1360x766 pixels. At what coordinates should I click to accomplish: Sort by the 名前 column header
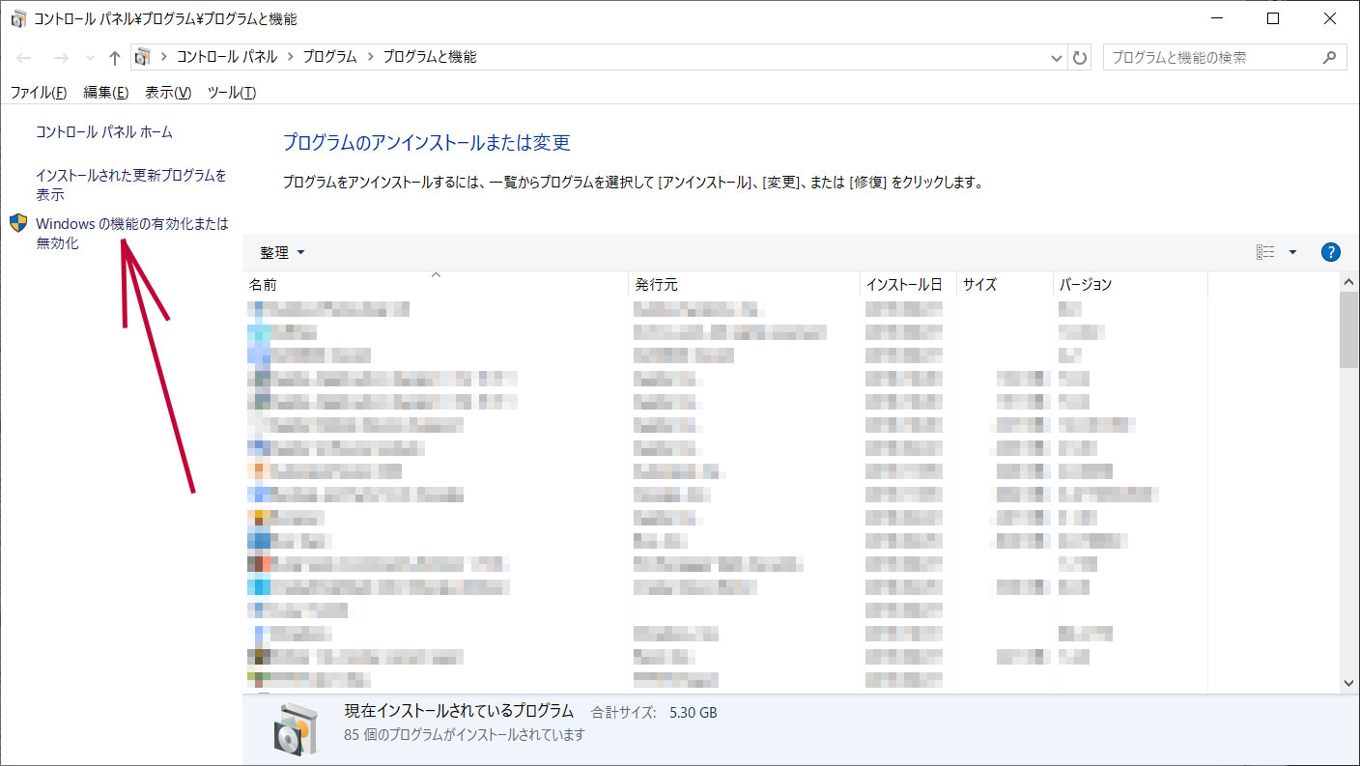(435, 284)
